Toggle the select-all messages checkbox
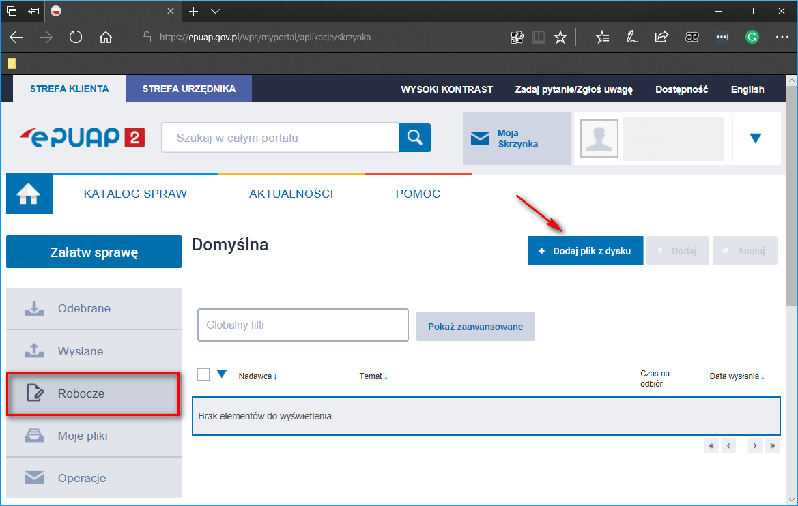The image size is (798, 506). click(203, 374)
